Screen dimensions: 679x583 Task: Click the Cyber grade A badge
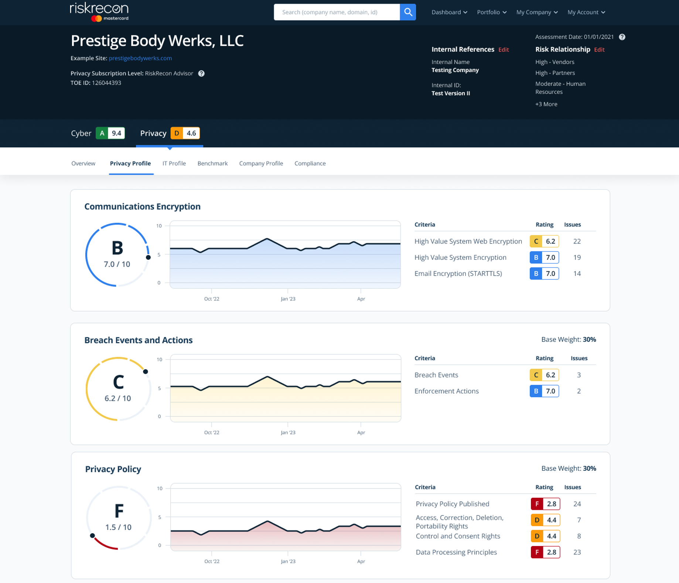coord(110,133)
